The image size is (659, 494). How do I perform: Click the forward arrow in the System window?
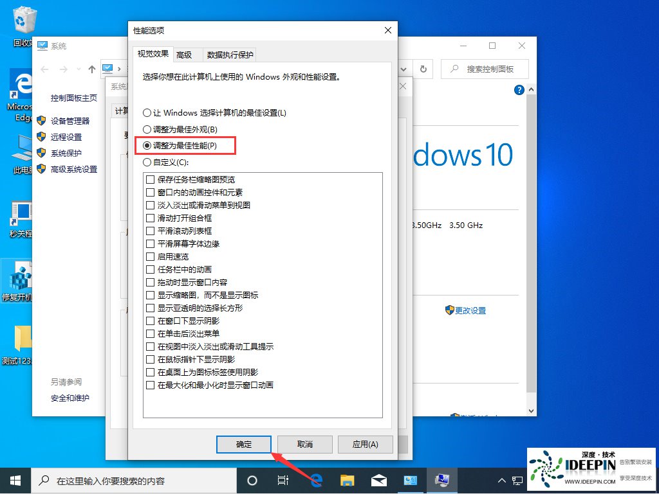(64, 69)
